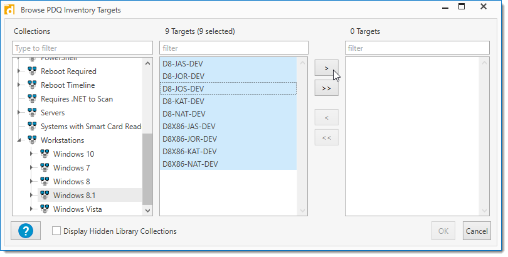This screenshot has width=508, height=257.
Task: Expand the Windows 10 tree node
Action: coord(32,154)
